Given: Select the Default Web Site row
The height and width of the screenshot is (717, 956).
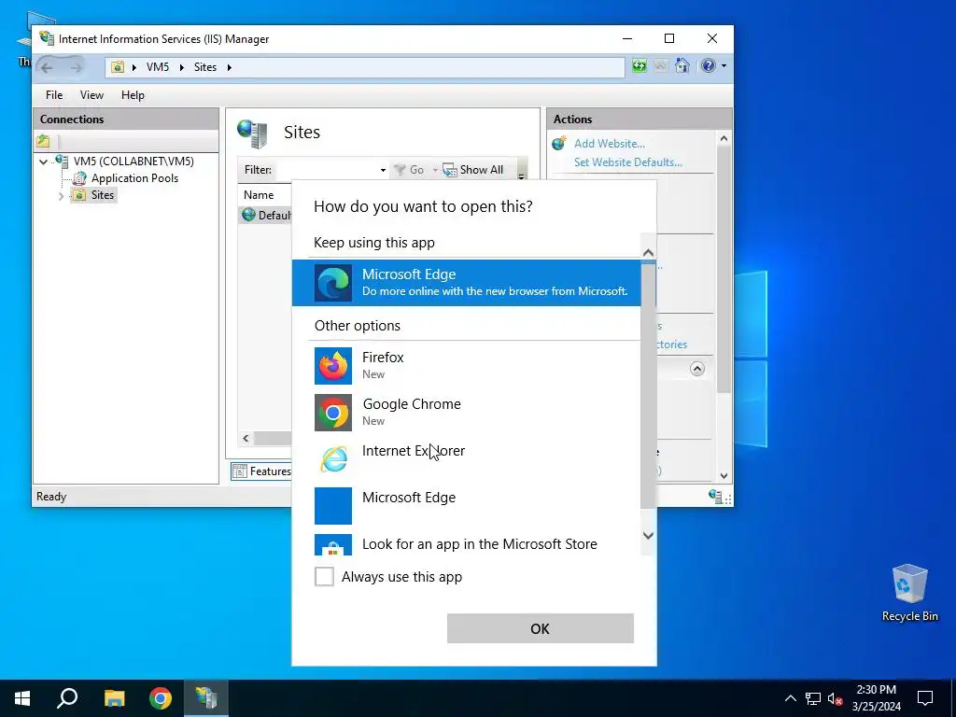Looking at the screenshot, I should click(x=267, y=216).
